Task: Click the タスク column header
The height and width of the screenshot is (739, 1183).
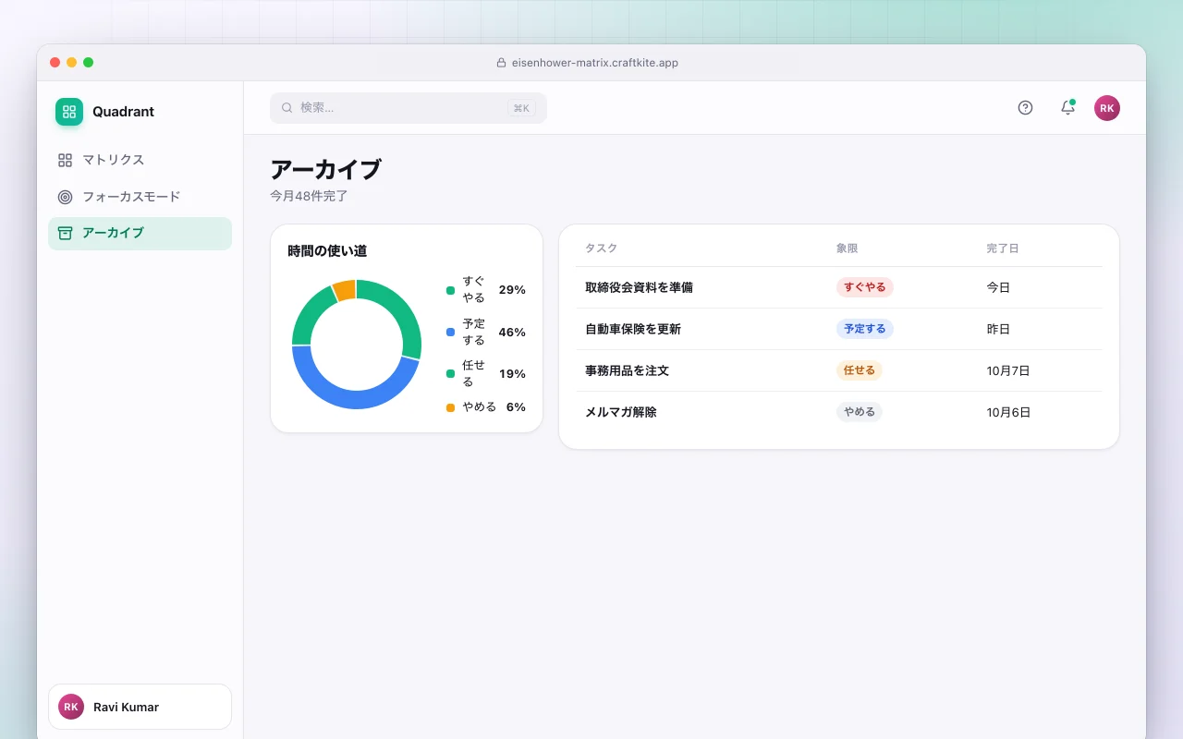Action: 601,248
